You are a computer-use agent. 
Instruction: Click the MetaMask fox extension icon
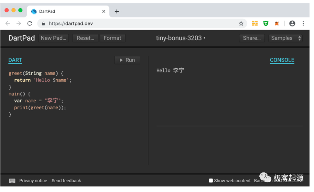click(277, 23)
